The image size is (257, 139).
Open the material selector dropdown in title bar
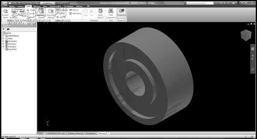click(47, 3)
